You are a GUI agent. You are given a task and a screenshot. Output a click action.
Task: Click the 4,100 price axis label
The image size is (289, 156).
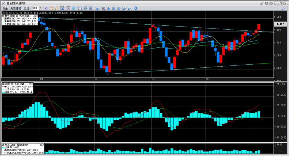coord(278,68)
